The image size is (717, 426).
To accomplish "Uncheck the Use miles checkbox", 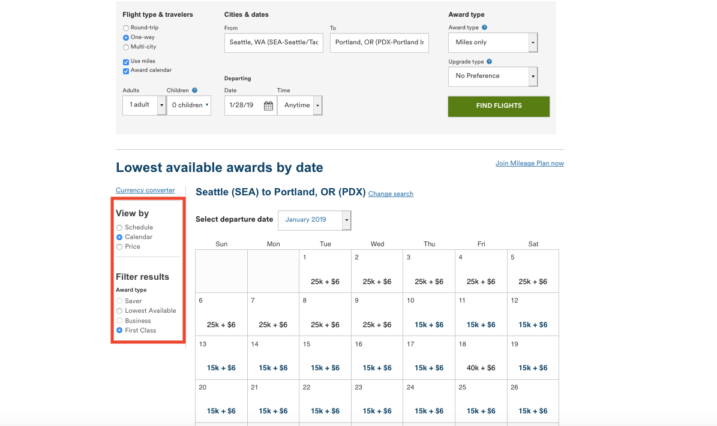I will [x=126, y=61].
